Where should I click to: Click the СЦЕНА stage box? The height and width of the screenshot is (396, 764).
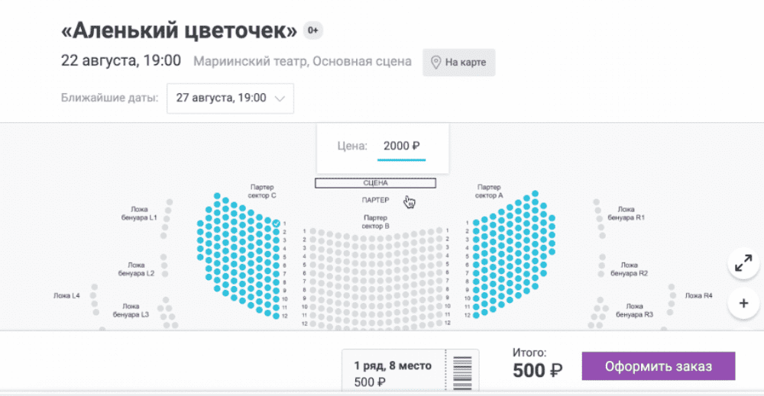click(x=375, y=183)
